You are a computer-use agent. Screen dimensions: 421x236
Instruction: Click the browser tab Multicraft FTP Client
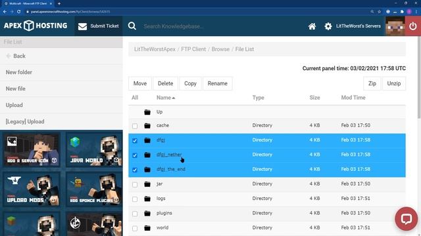point(28,3)
